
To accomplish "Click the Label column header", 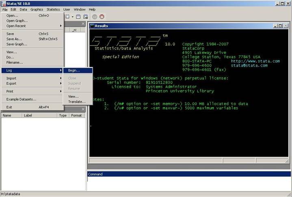I will (28, 115).
